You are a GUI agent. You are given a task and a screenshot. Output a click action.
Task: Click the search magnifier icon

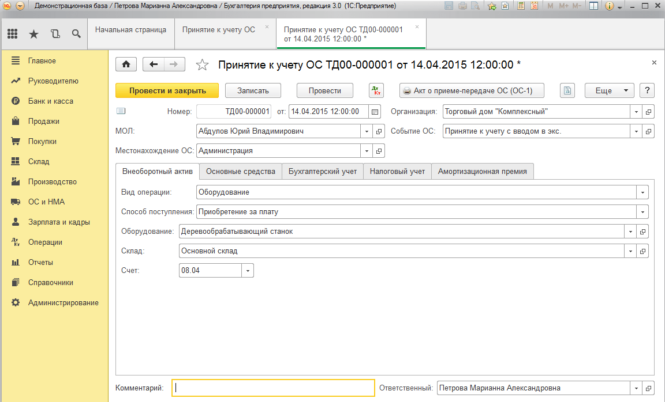(x=76, y=34)
